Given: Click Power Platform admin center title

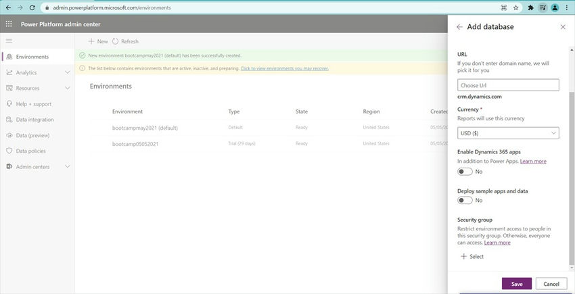Looking at the screenshot, I should [60, 24].
